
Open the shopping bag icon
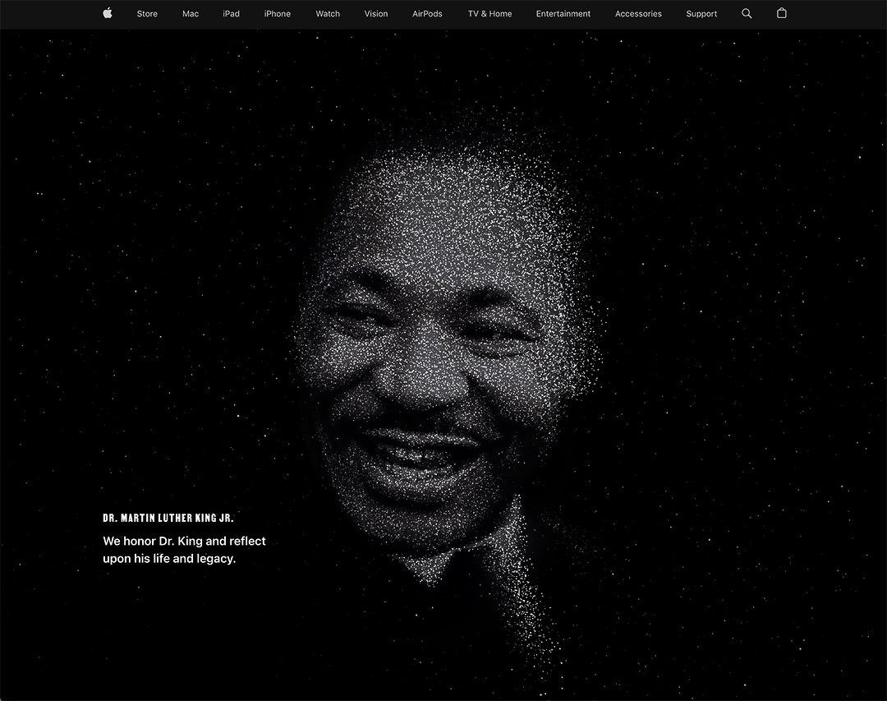point(781,13)
